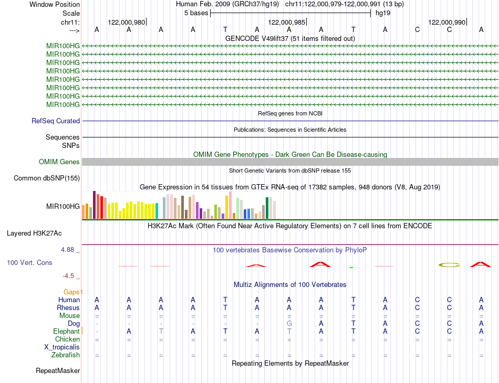Click the Elephant species row label
Image resolution: width=499 pixels, height=383 pixels.
[66, 332]
